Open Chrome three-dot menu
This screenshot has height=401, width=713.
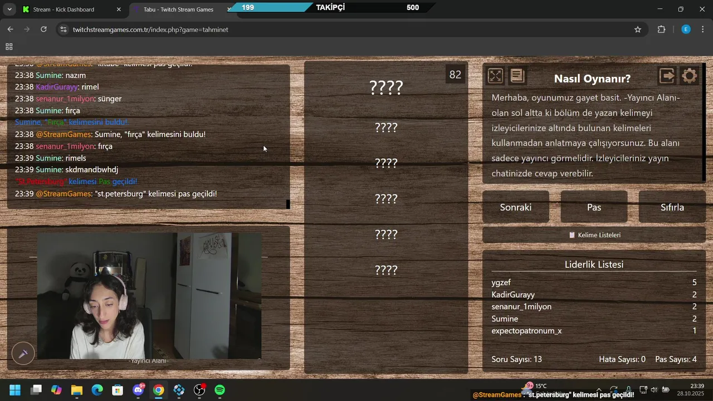tap(703, 30)
